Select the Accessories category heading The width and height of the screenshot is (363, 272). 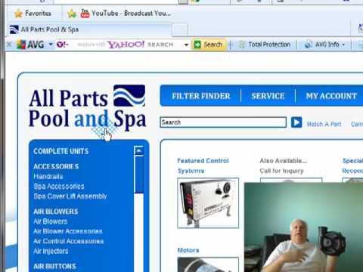coord(56,166)
